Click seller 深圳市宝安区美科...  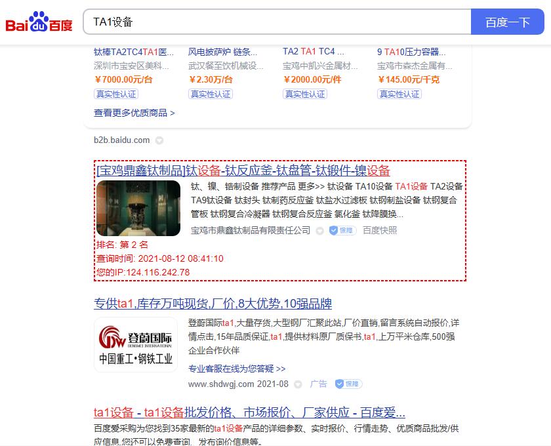coord(131,66)
